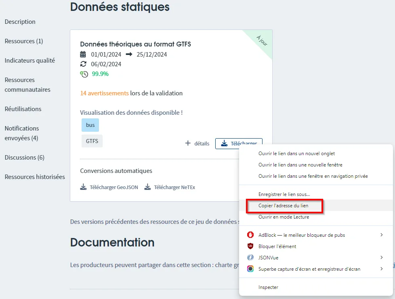Click the refresh icon beside 06/02/2024
395x299 pixels.
click(83, 64)
